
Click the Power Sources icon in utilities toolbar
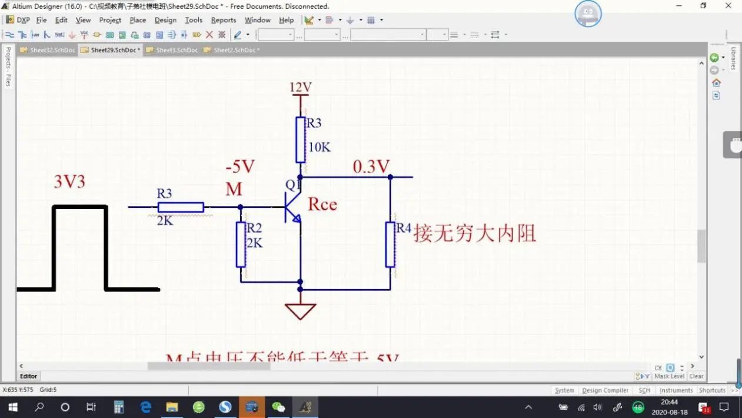(x=350, y=20)
